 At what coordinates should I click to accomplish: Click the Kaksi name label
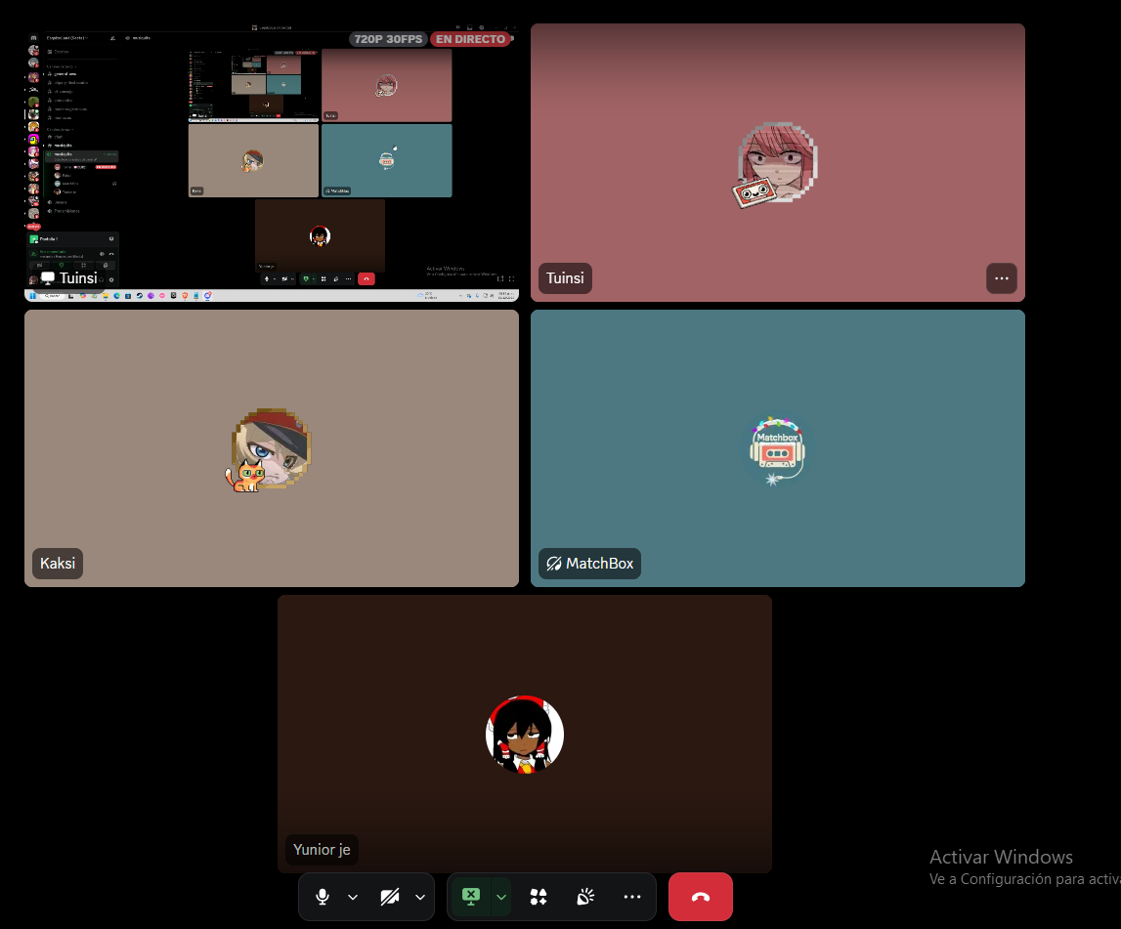click(58, 564)
